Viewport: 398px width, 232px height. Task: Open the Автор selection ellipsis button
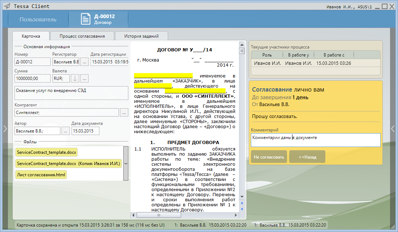[65, 131]
